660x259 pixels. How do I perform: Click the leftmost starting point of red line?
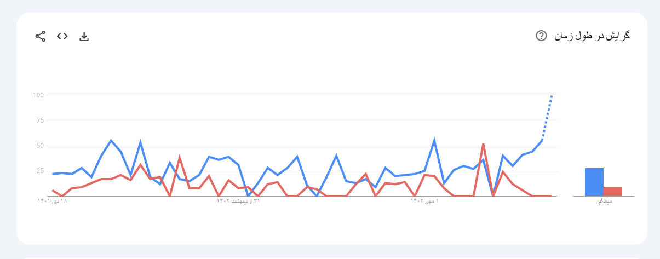53,190
